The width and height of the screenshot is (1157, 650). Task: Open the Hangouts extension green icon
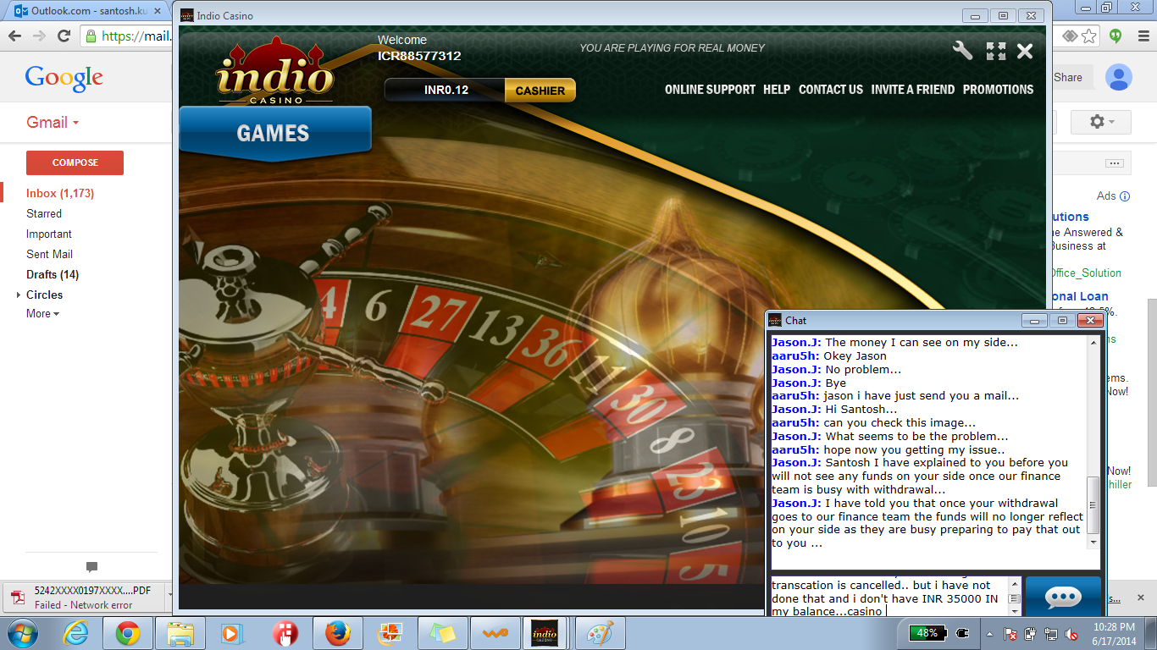(x=1116, y=36)
